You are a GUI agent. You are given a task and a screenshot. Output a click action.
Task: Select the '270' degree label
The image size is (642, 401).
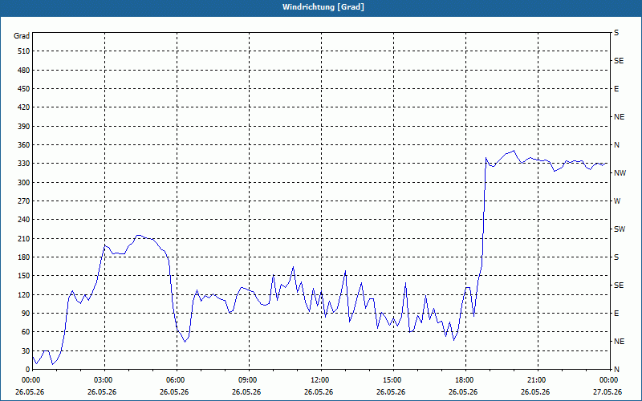pos(24,201)
